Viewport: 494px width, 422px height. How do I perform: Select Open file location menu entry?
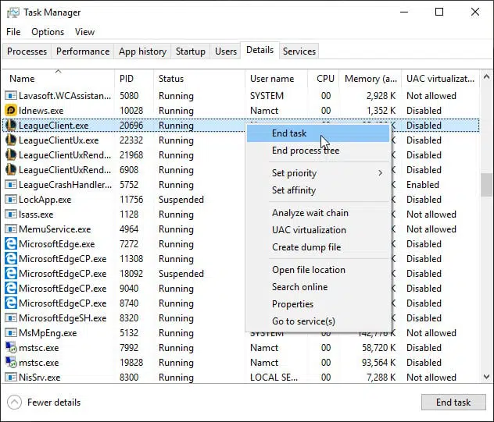tap(308, 270)
